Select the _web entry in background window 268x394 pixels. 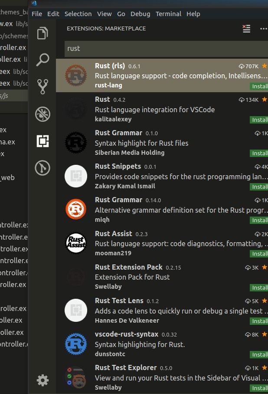[7, 178]
